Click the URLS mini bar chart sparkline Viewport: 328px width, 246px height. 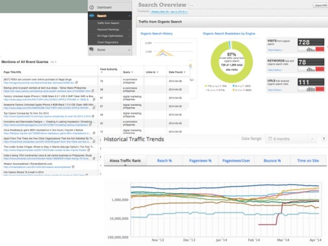coord(311,89)
